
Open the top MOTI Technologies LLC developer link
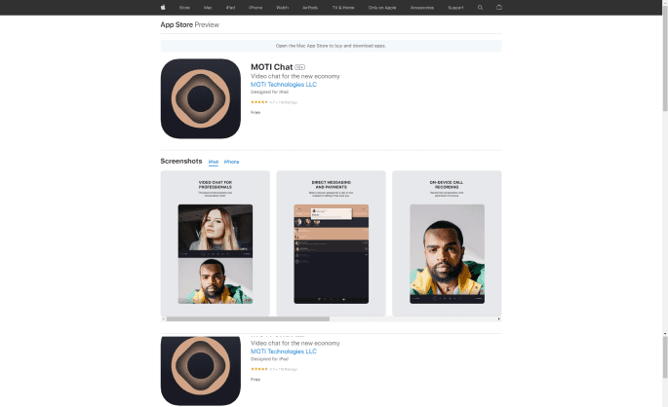284,84
